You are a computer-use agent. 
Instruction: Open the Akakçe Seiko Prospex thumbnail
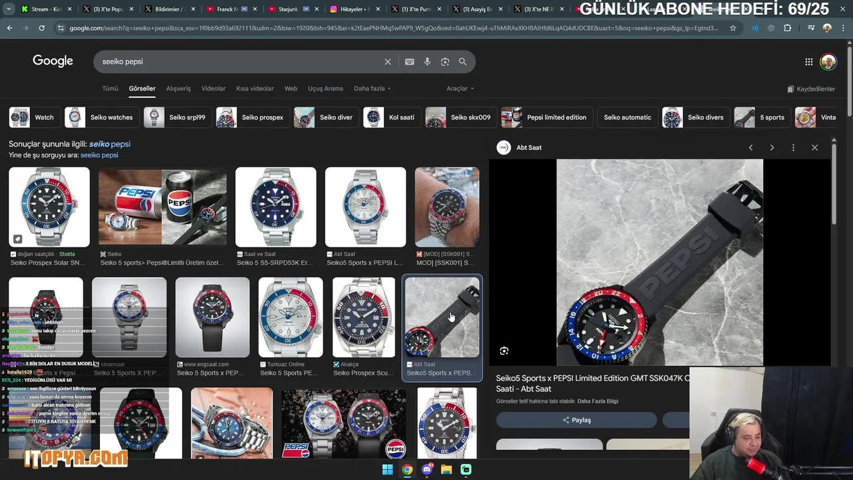[x=363, y=317]
